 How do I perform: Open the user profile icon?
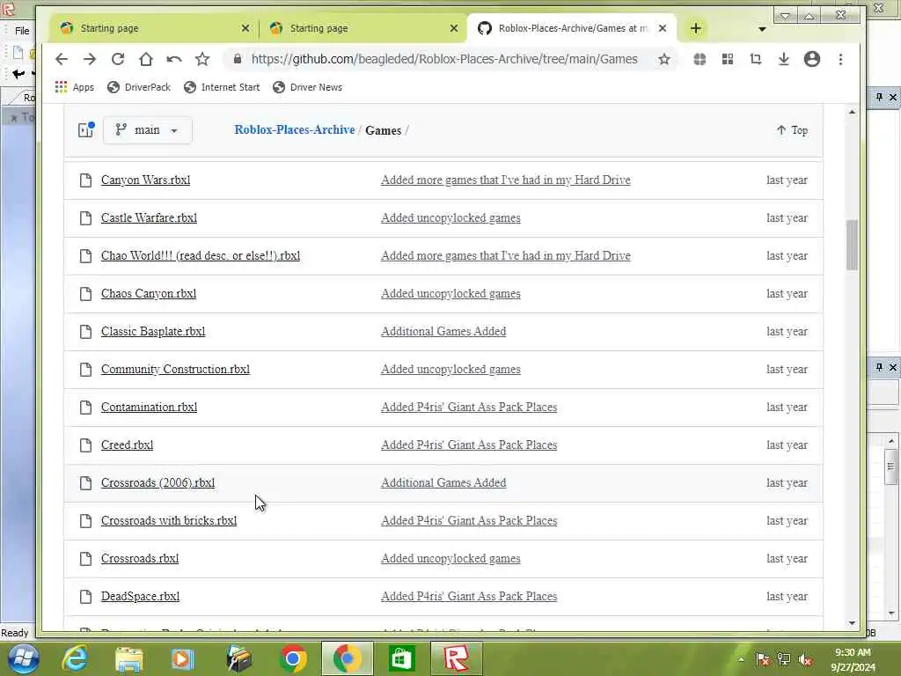pyautogui.click(x=812, y=59)
